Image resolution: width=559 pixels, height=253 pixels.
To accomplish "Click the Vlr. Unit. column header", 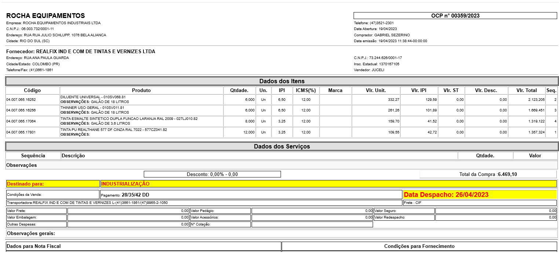I will click(376, 90).
